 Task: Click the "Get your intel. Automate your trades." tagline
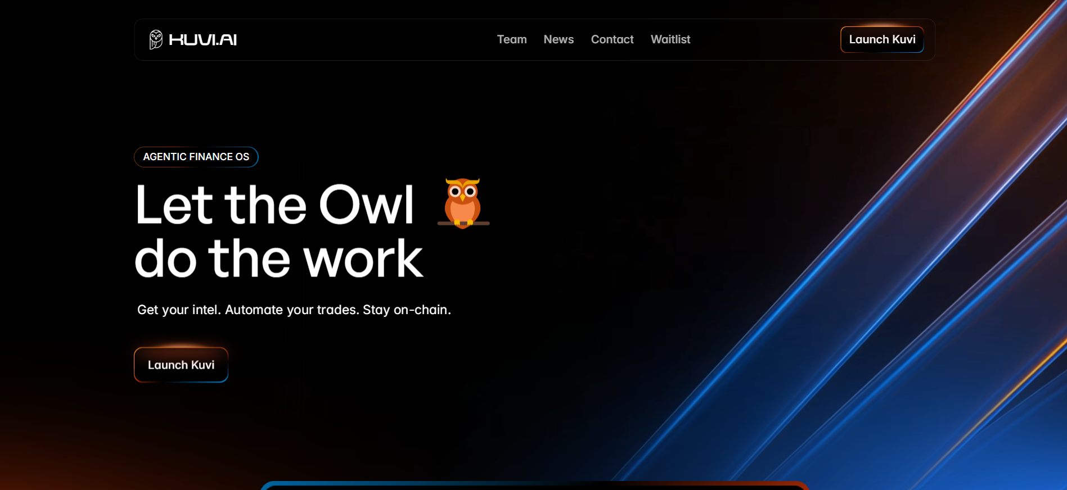click(294, 310)
